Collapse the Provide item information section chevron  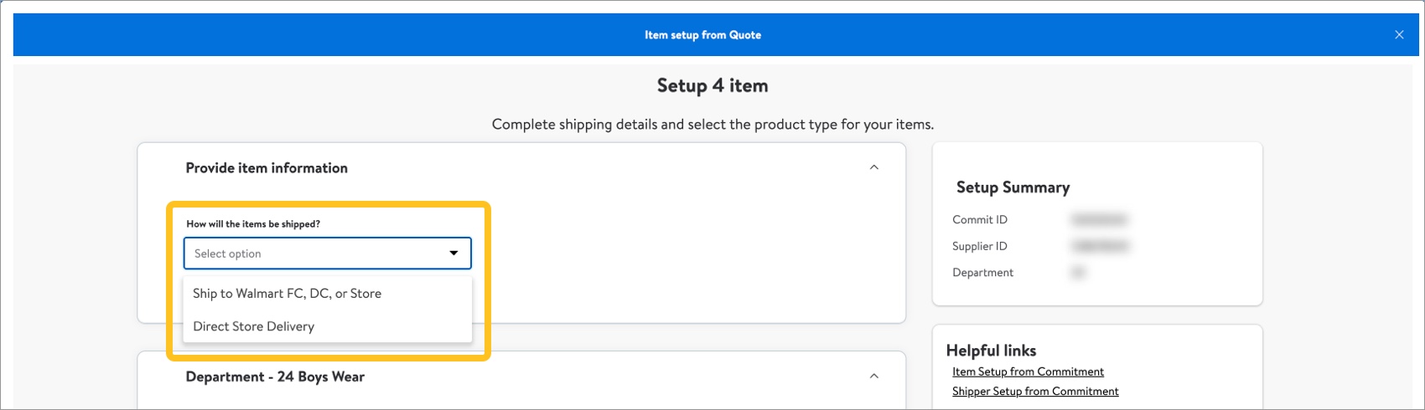pyautogui.click(x=874, y=167)
